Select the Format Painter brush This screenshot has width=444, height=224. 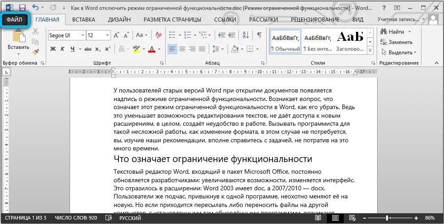[35, 52]
